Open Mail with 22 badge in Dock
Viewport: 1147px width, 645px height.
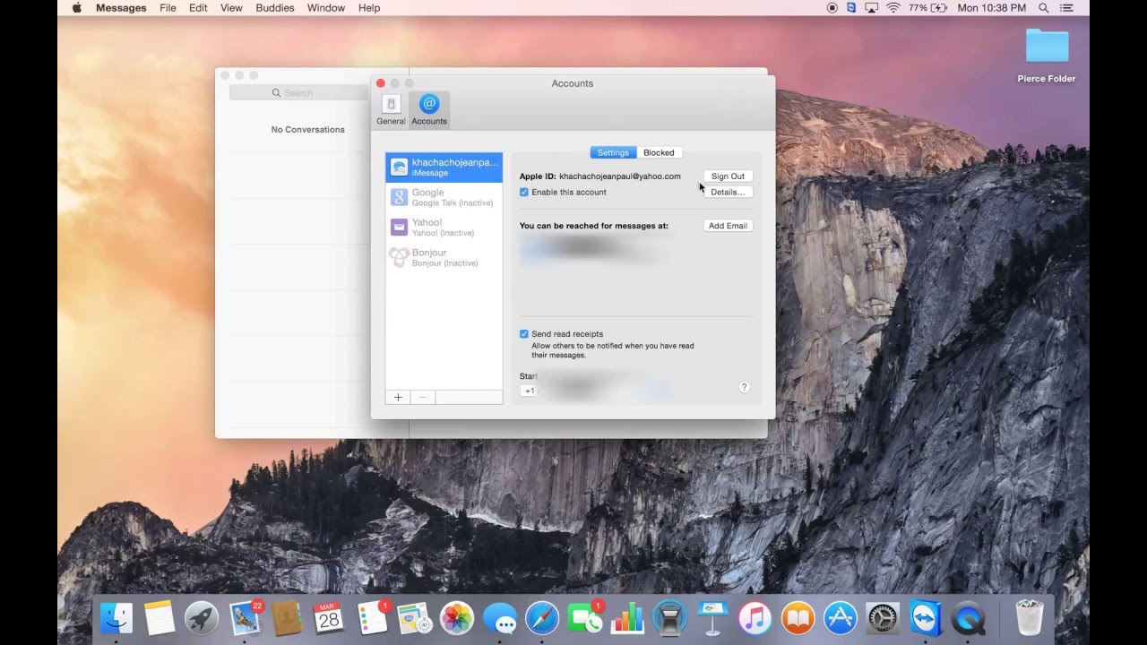(x=245, y=618)
